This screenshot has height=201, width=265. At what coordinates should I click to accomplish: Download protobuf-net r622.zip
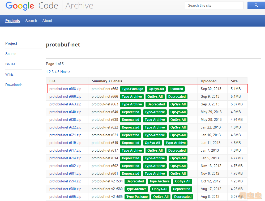(65, 127)
